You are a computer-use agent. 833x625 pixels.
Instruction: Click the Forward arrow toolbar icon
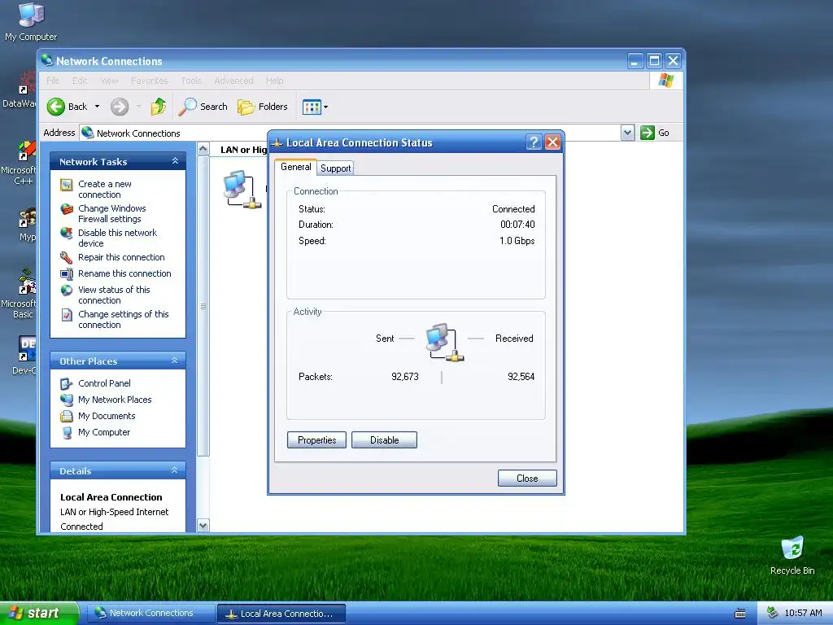point(120,107)
